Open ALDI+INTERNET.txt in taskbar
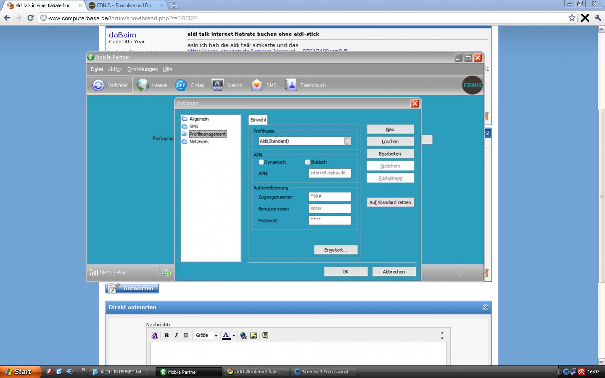The height and width of the screenshot is (378, 605). coord(121,372)
